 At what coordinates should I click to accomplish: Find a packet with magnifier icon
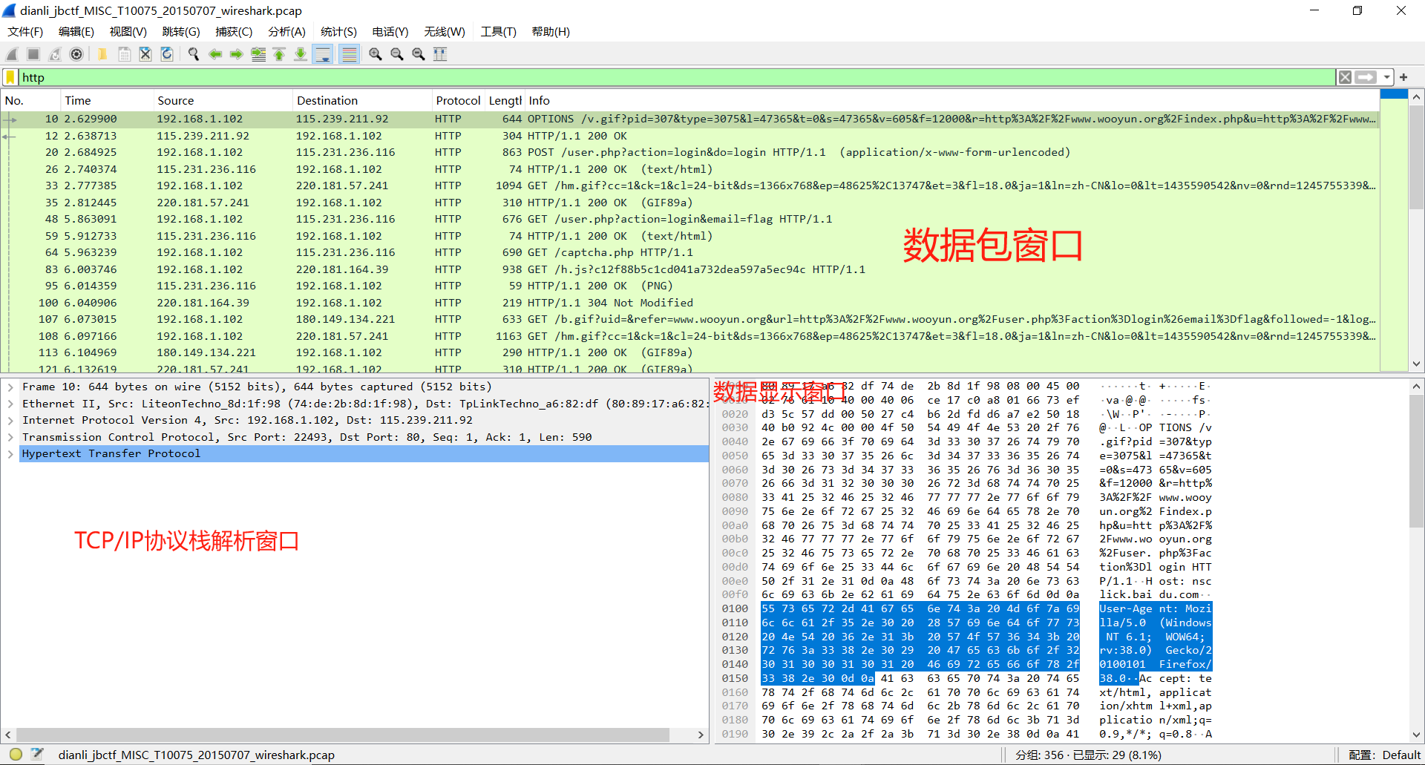coord(194,54)
